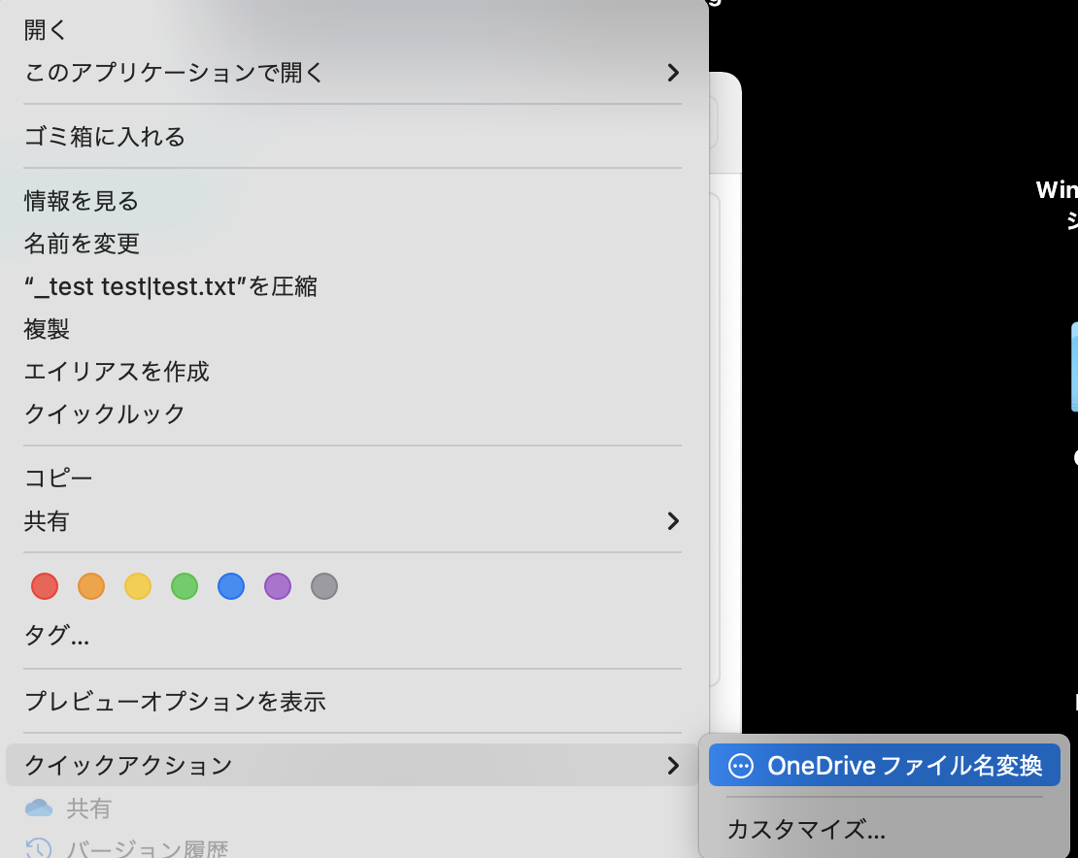Viewport: 1078px width, 858px height.
Task: Apply the red tag color
Action: [x=45, y=586]
